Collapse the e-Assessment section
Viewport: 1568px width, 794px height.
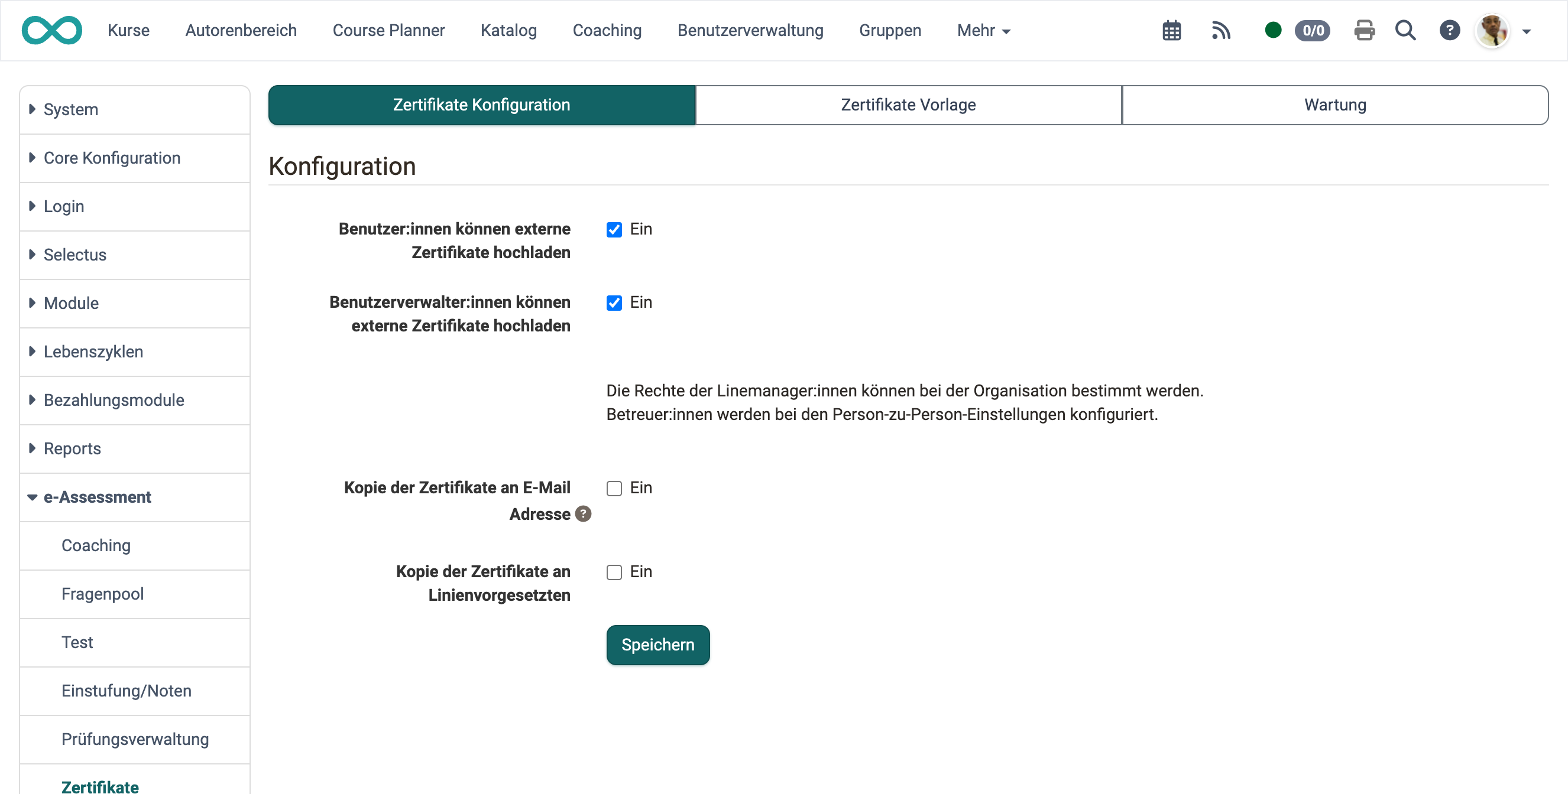click(135, 497)
